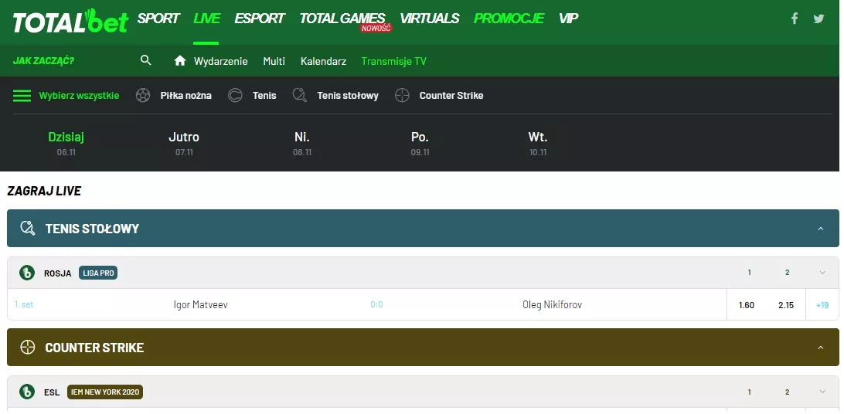The height and width of the screenshot is (414, 844).
Task: Switch to the Kalendarz tab
Action: (324, 61)
